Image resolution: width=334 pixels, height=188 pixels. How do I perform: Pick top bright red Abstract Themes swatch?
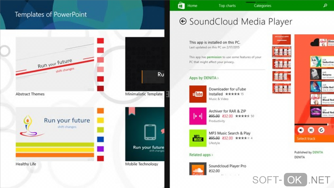coord(100,41)
